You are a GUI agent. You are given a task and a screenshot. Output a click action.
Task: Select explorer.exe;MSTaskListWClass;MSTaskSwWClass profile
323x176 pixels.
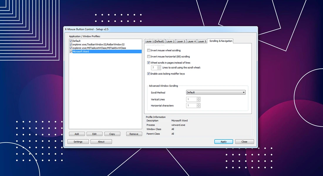(105, 48)
